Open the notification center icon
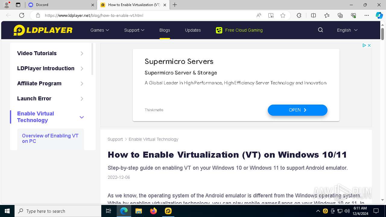Image resolution: width=386 pixels, height=217 pixels. pos(376,211)
